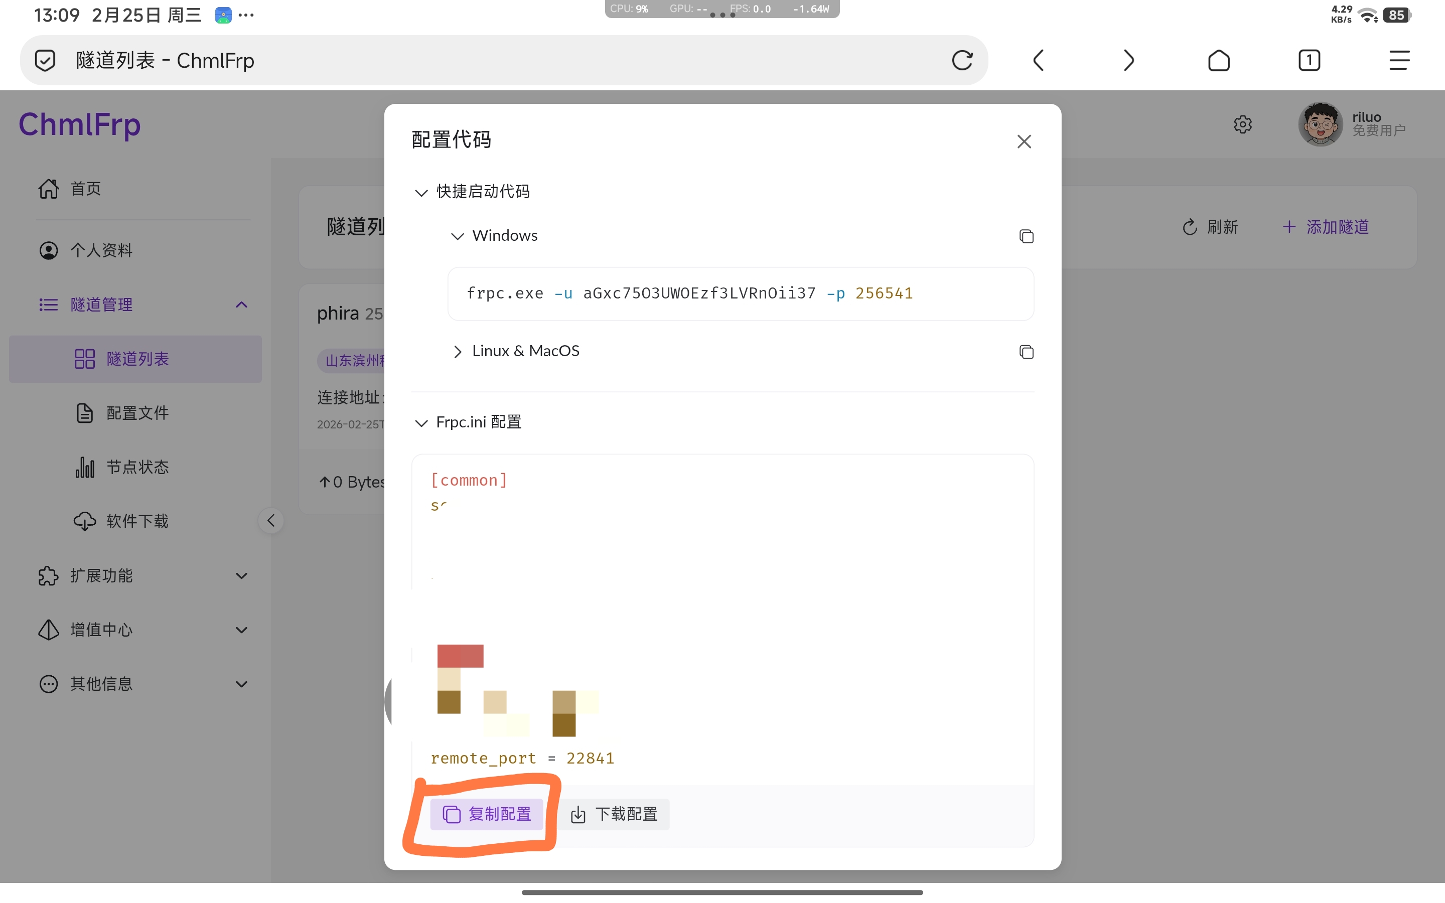Close the 配置代码 dialog
This screenshot has width=1445, height=903.
click(1024, 141)
